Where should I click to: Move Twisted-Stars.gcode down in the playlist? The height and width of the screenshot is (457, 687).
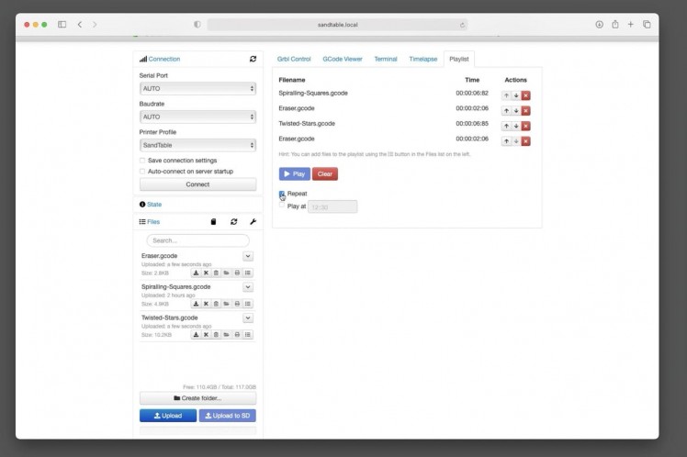[x=516, y=126]
